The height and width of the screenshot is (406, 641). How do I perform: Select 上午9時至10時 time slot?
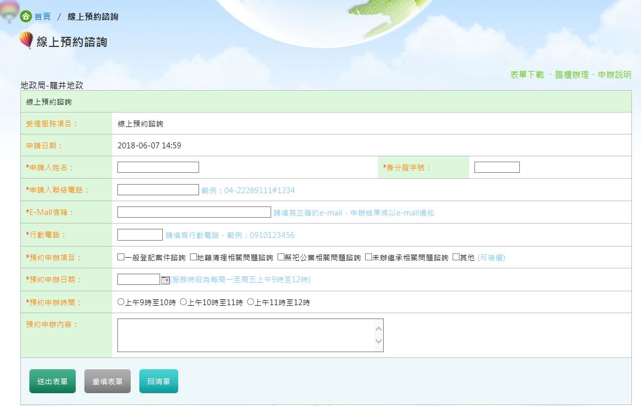click(x=121, y=302)
